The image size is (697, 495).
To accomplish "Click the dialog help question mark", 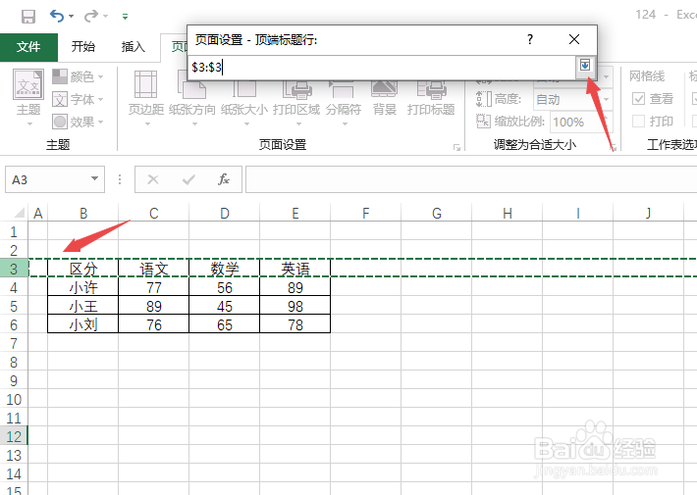I will click(x=530, y=39).
